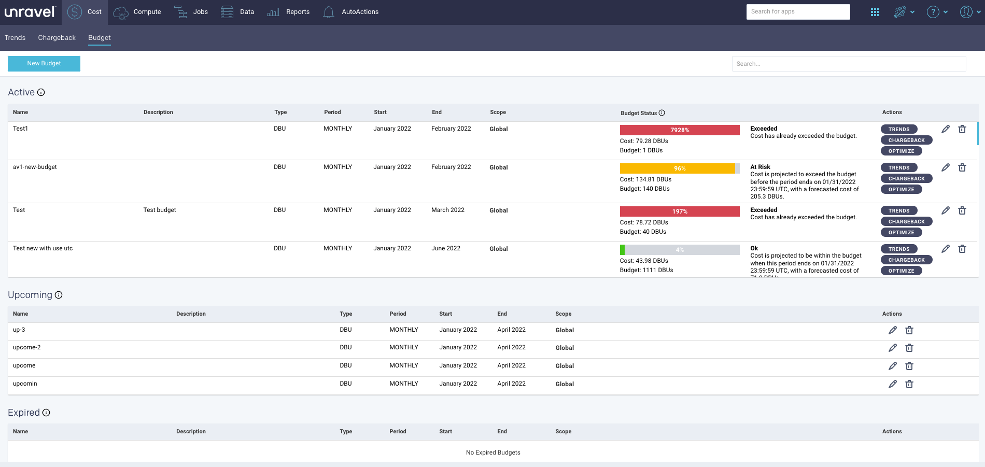This screenshot has height=467, width=985.
Task: Open Trends for Test1 budget
Action: [x=899, y=130]
